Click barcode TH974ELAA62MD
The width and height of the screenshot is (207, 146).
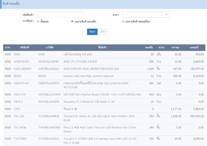pos(49,128)
